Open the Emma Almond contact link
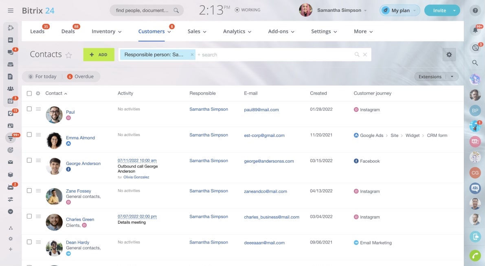The width and height of the screenshot is (485, 266). pyautogui.click(x=80, y=138)
